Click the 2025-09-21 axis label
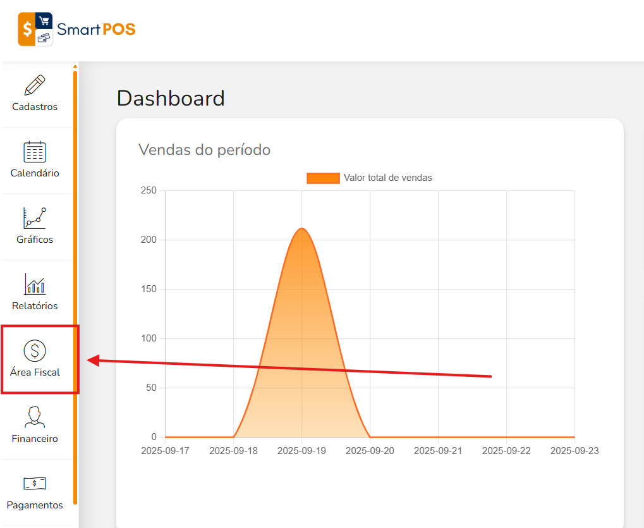Screen dimensions: 644x528 [438, 451]
